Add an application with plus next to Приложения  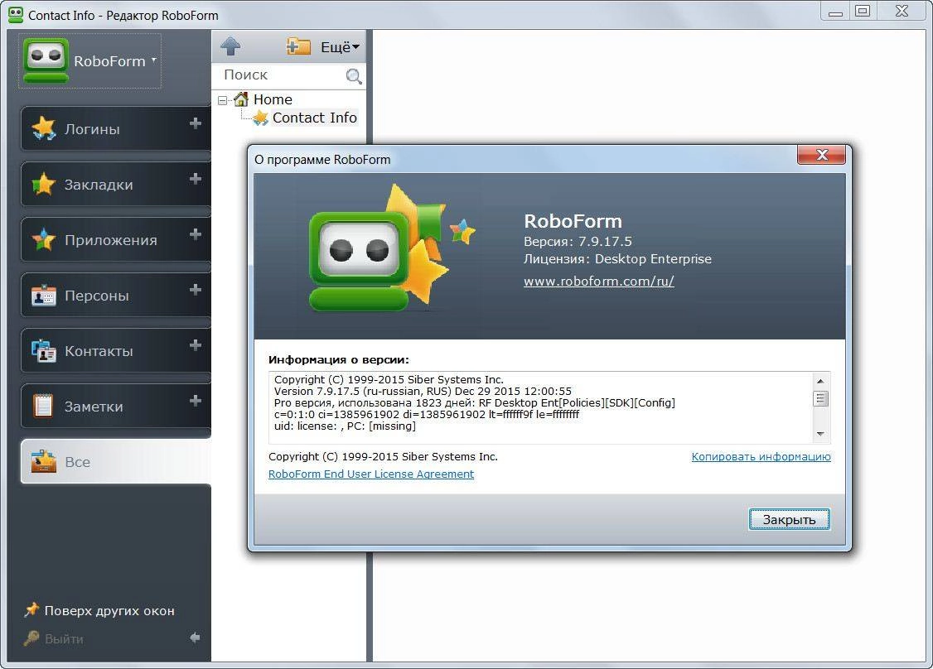196,234
